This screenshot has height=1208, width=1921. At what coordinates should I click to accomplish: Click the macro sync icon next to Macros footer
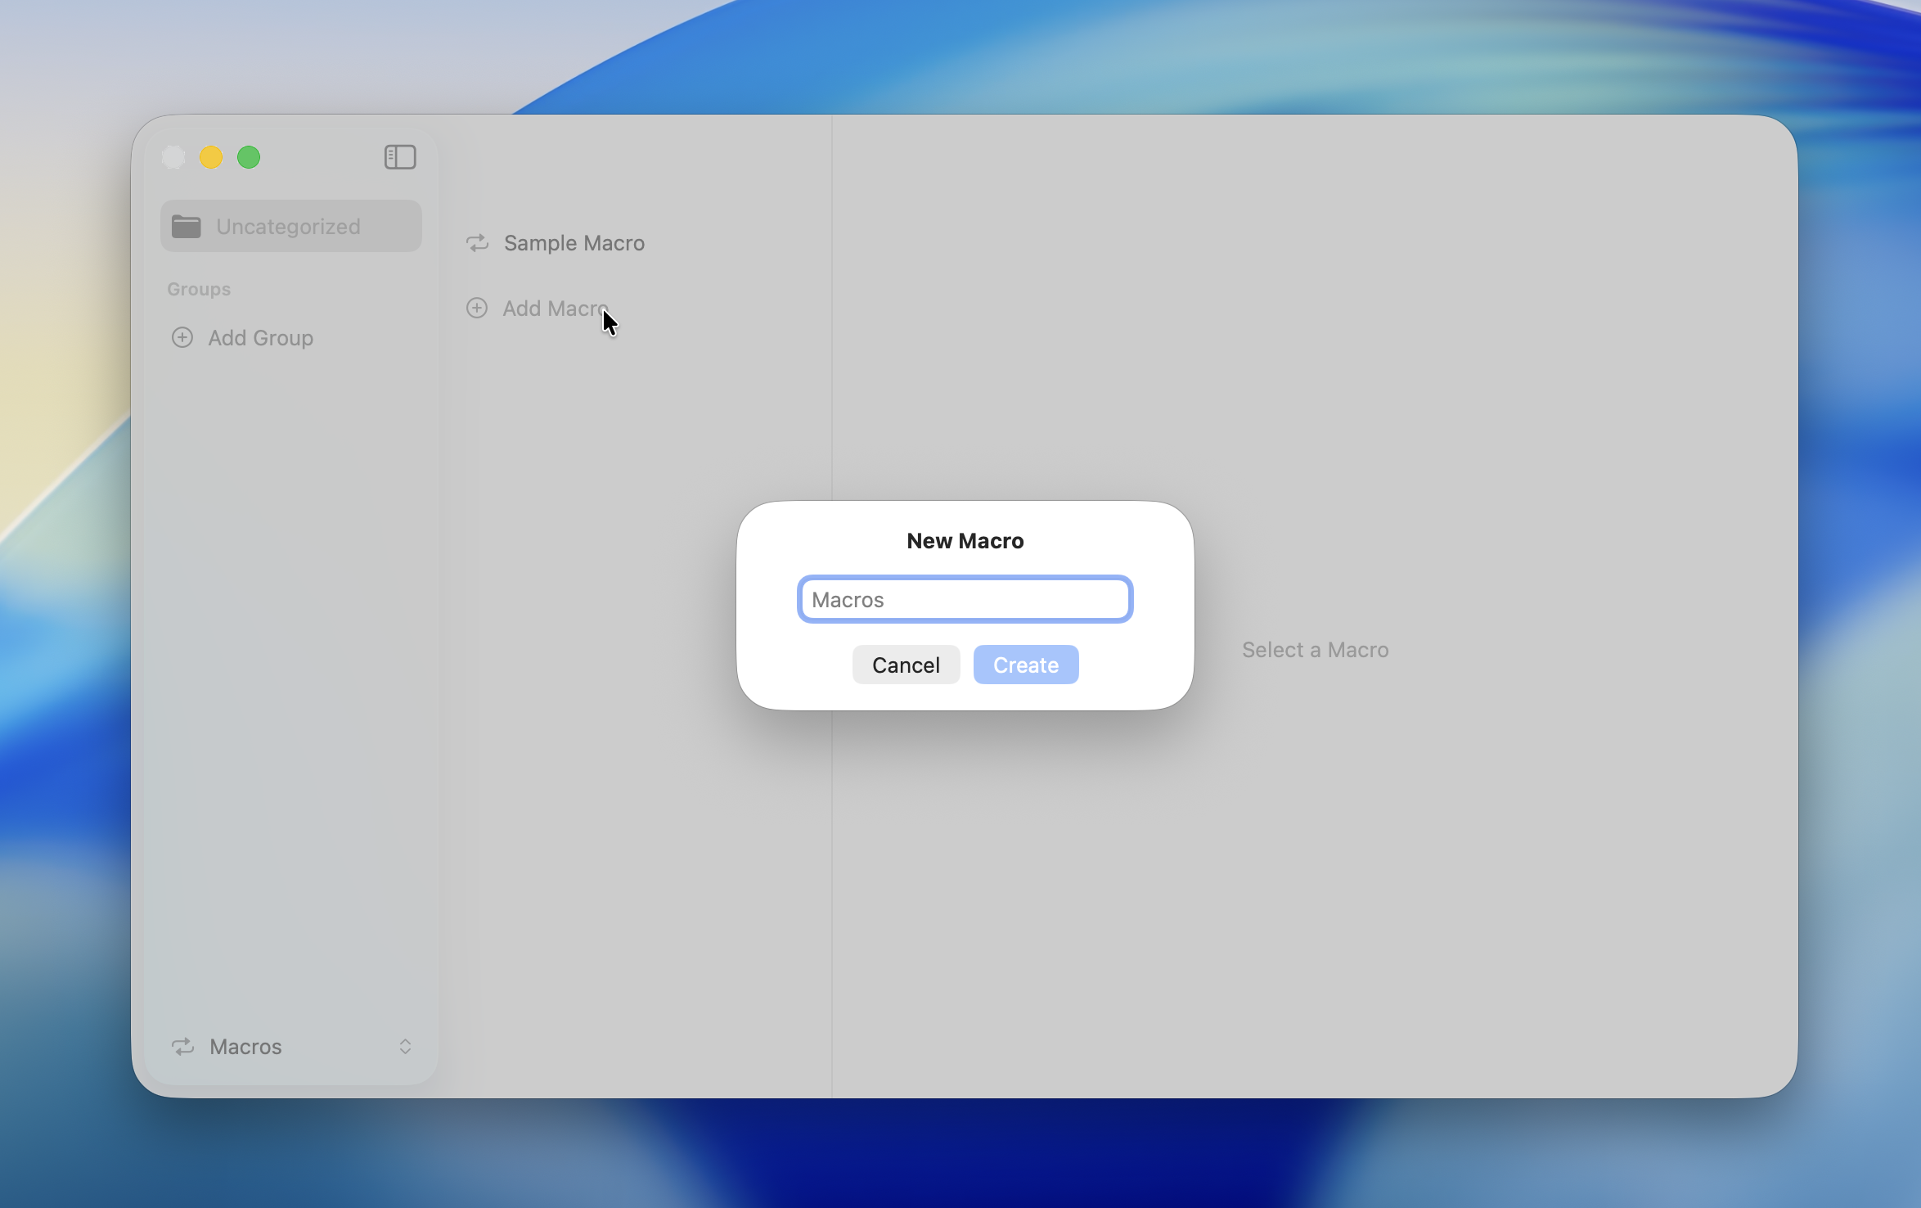(x=183, y=1047)
